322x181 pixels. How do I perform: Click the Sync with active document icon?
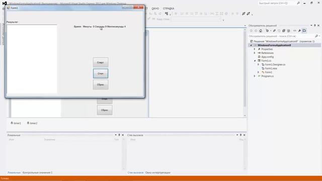point(274,31)
